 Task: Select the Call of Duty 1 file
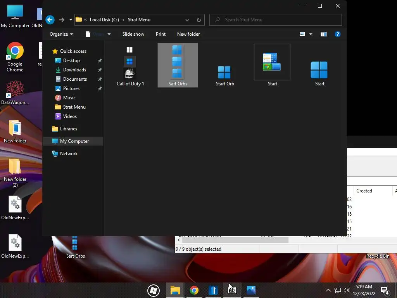(130, 66)
